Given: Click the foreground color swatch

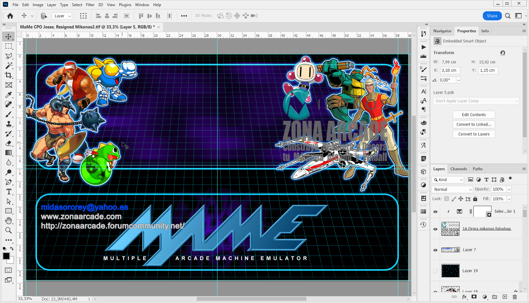Looking at the screenshot, I should tap(6, 256).
